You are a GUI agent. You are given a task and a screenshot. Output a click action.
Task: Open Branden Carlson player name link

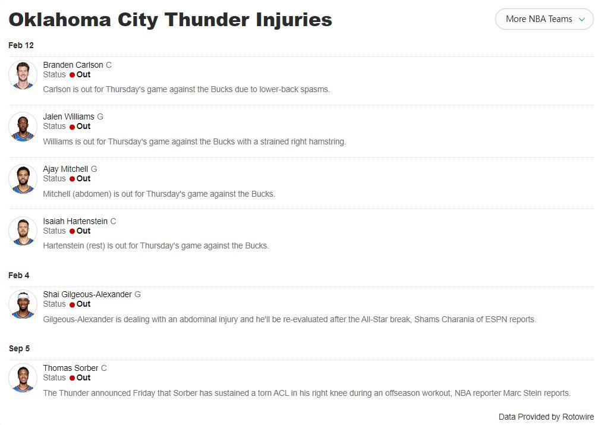click(x=73, y=65)
